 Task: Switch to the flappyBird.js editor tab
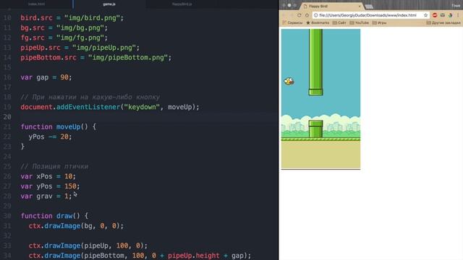click(182, 4)
